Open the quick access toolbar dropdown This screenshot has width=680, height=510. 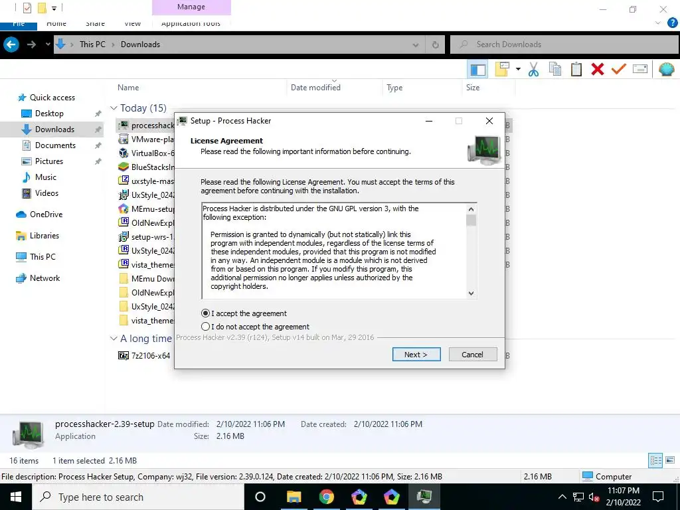pos(54,8)
